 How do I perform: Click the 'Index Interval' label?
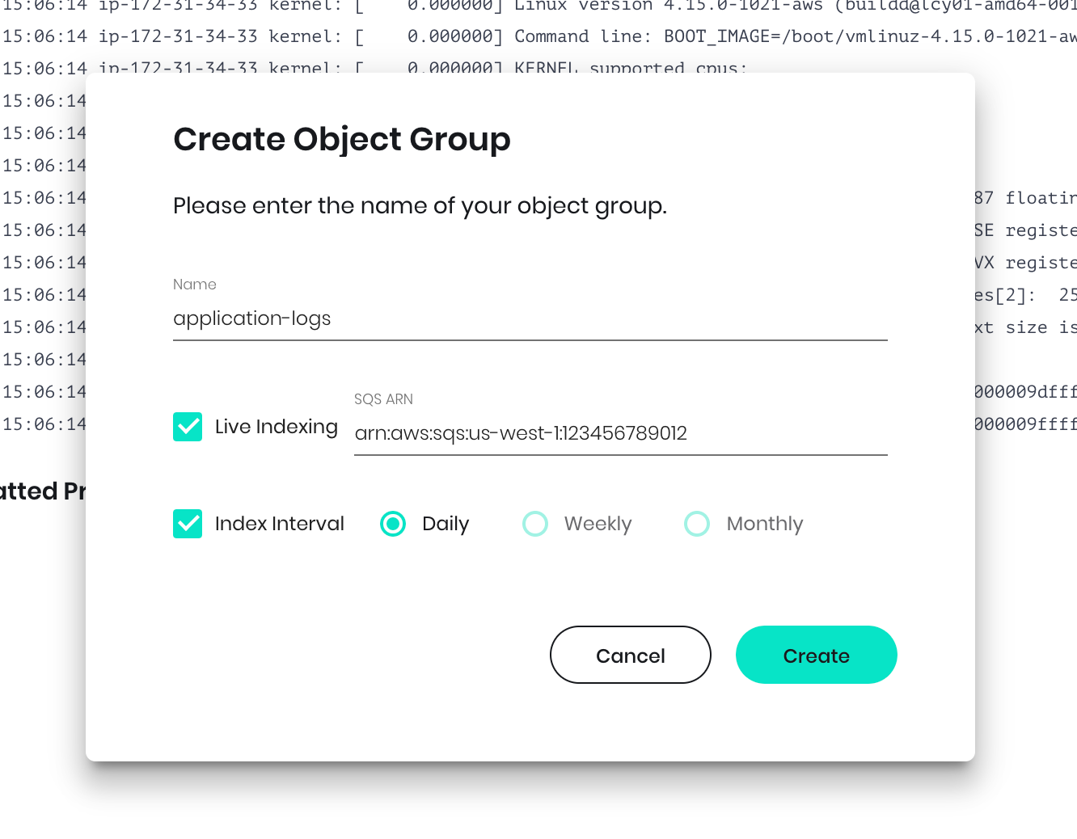pyautogui.click(x=280, y=524)
